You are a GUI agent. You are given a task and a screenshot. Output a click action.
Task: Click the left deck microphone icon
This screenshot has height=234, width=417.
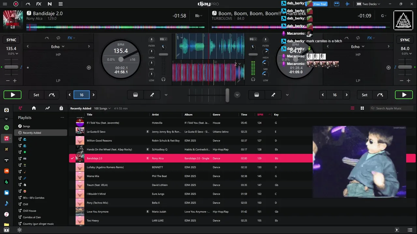click(x=152, y=95)
